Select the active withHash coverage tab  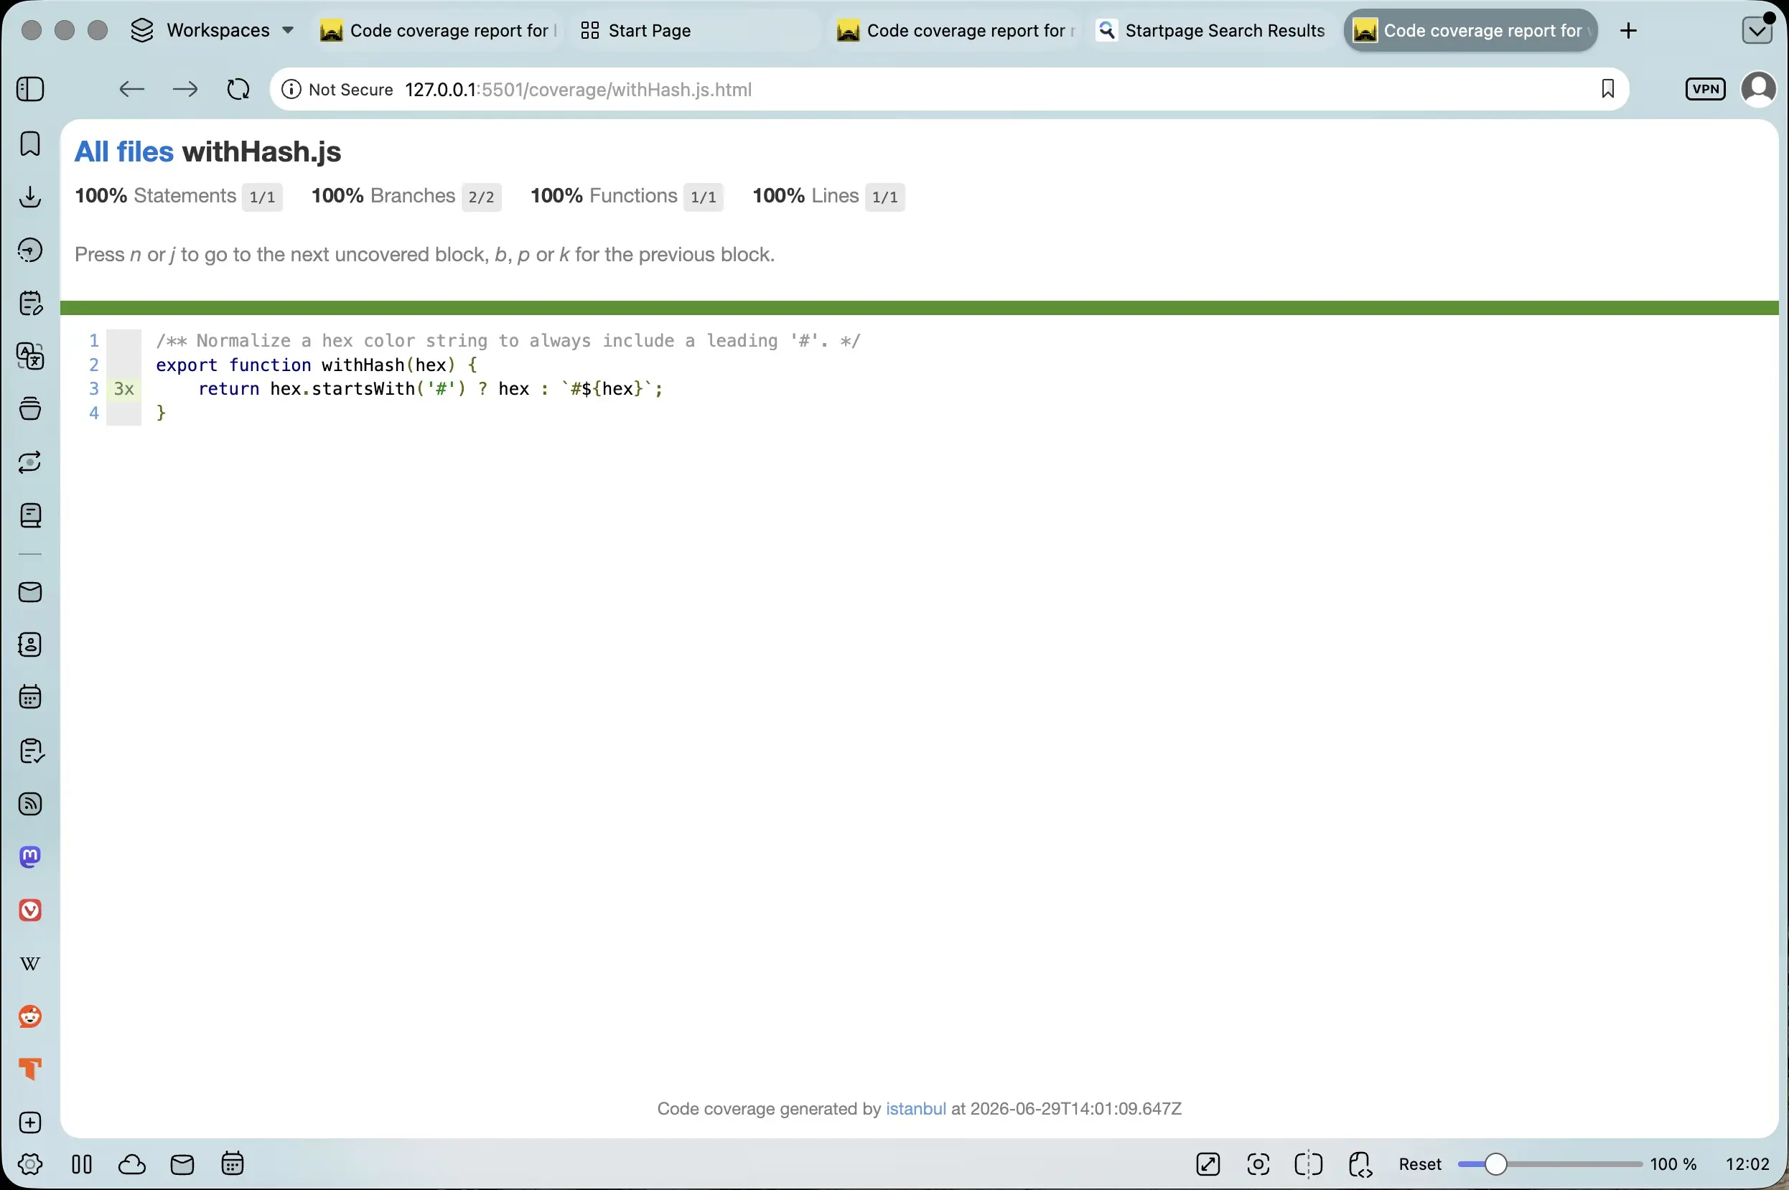(x=1470, y=30)
